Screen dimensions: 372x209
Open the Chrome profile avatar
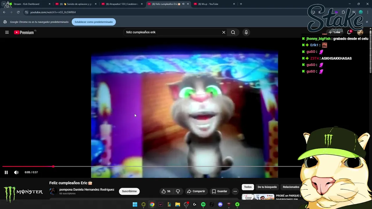pos(361,12)
